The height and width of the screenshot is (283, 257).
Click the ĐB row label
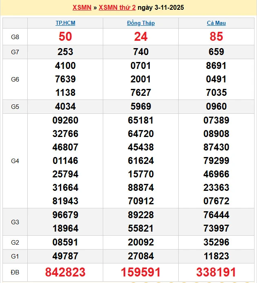[x=15, y=272]
